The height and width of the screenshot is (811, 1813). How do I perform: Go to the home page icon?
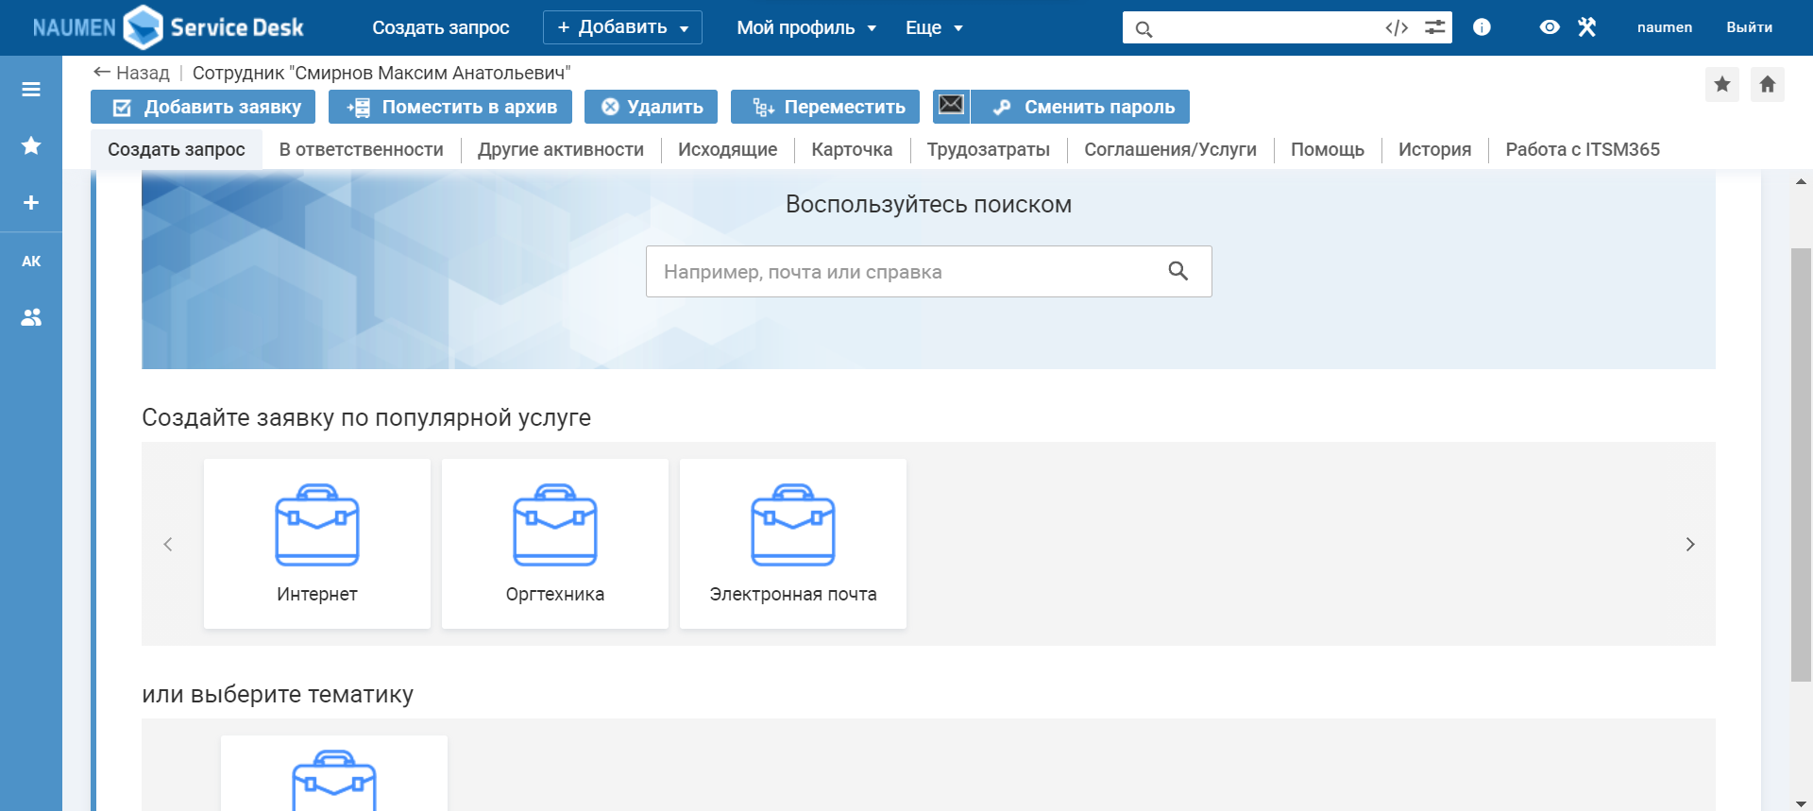(1767, 85)
